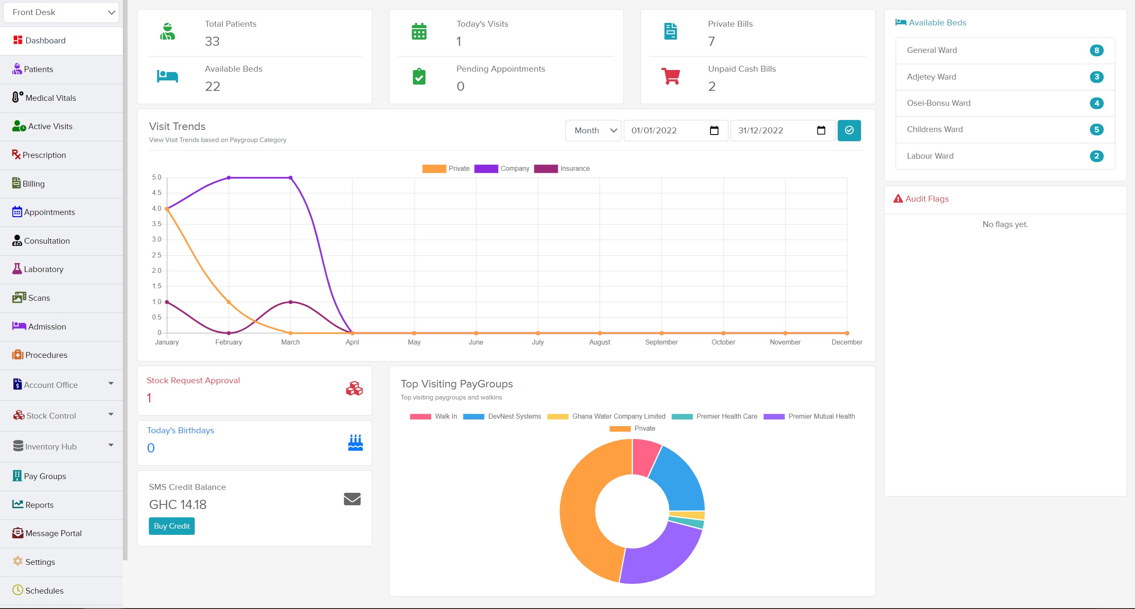Expand the Account Office submenu arrow

point(111,384)
